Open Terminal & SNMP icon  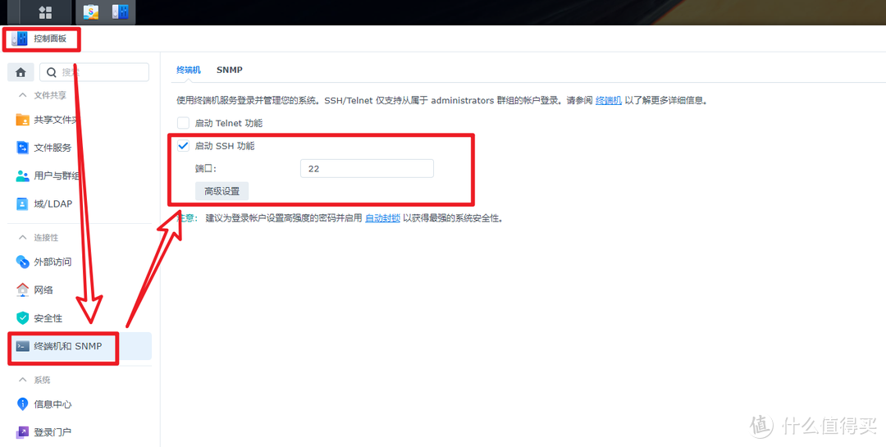[23, 346]
